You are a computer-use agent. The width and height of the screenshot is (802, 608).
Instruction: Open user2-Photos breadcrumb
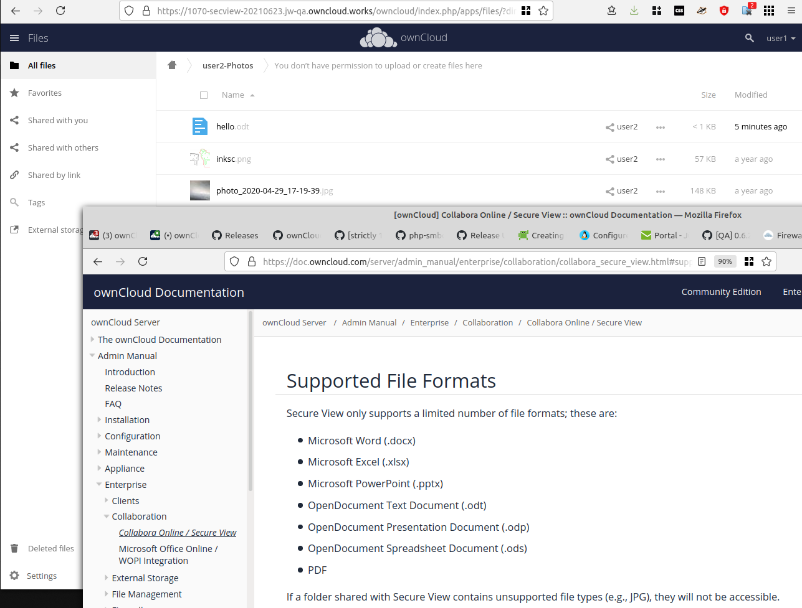pyautogui.click(x=227, y=65)
